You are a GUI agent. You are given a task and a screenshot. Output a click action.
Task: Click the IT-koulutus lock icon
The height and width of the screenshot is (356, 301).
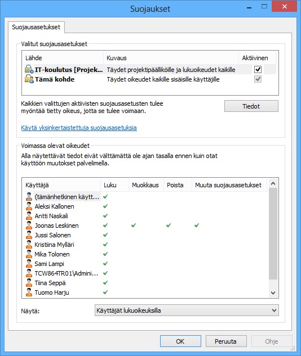click(x=29, y=69)
